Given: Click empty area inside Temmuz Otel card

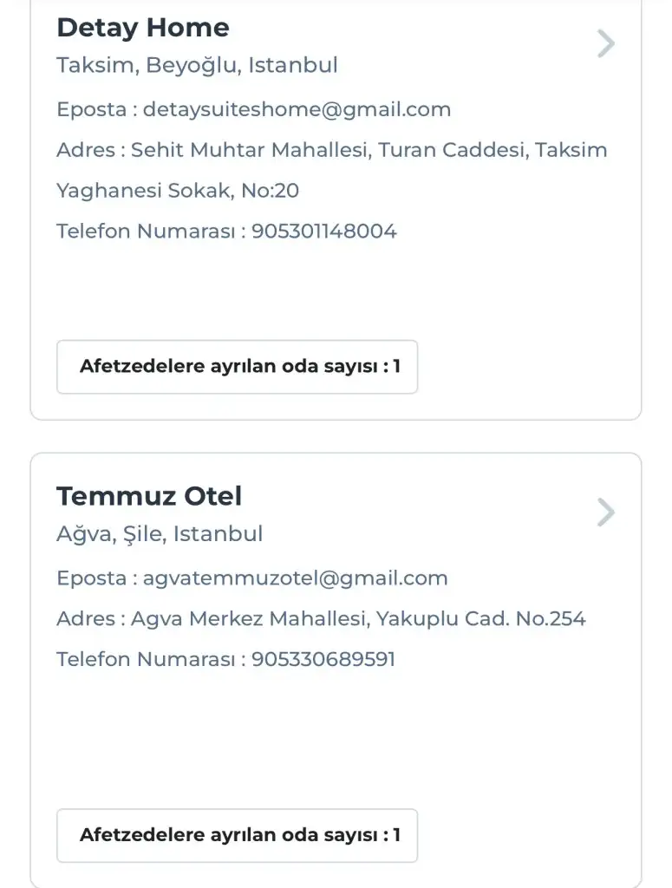Looking at the screenshot, I should tap(347, 737).
